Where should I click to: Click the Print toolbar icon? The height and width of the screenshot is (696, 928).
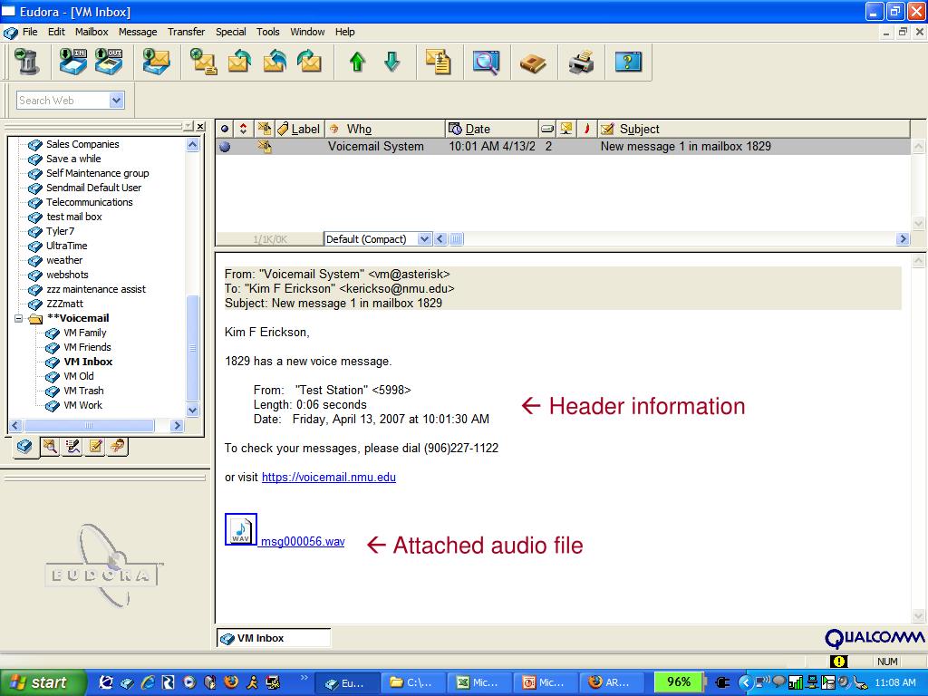(x=581, y=62)
